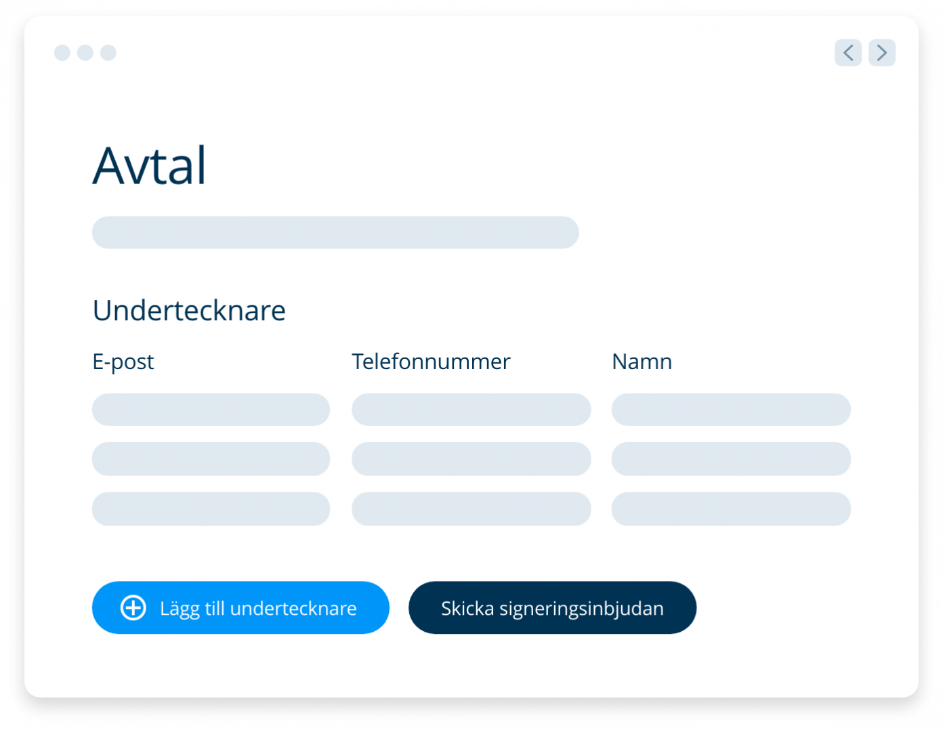This screenshot has width=943, height=730.
Task: Select the Telefonnummer column header
Action: coord(430,361)
